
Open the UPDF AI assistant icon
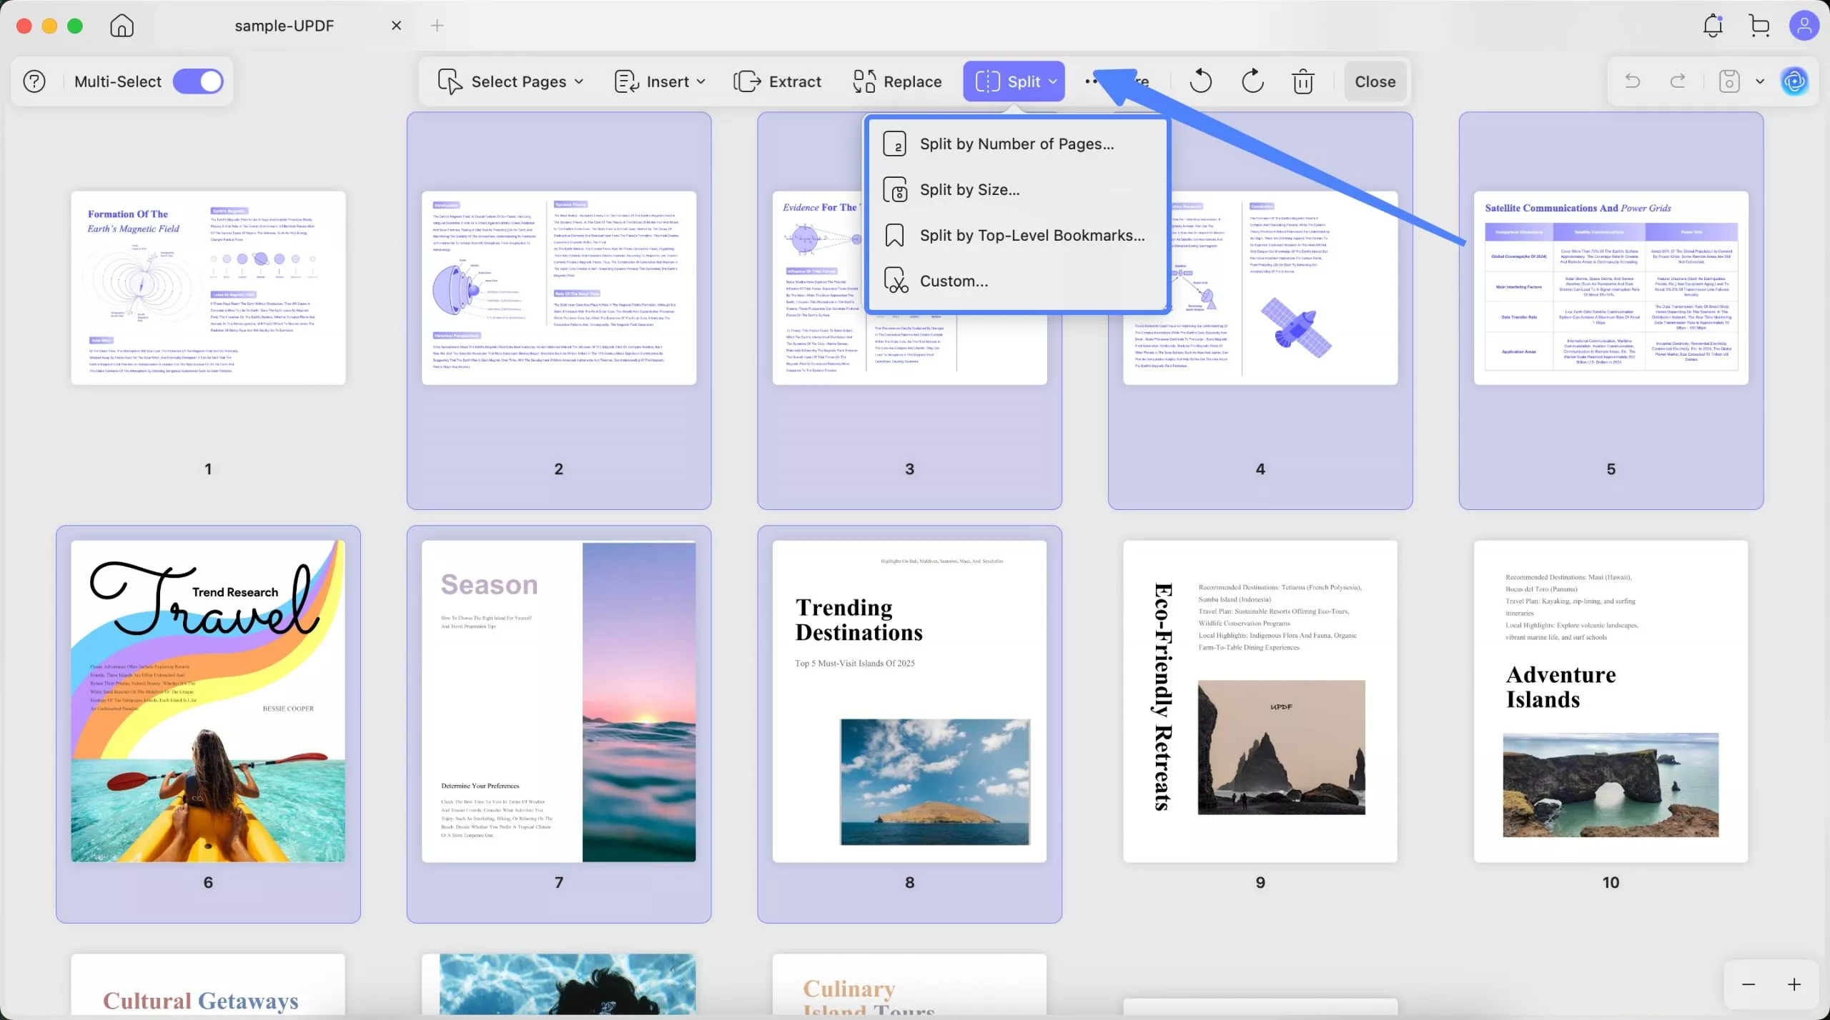point(1794,81)
